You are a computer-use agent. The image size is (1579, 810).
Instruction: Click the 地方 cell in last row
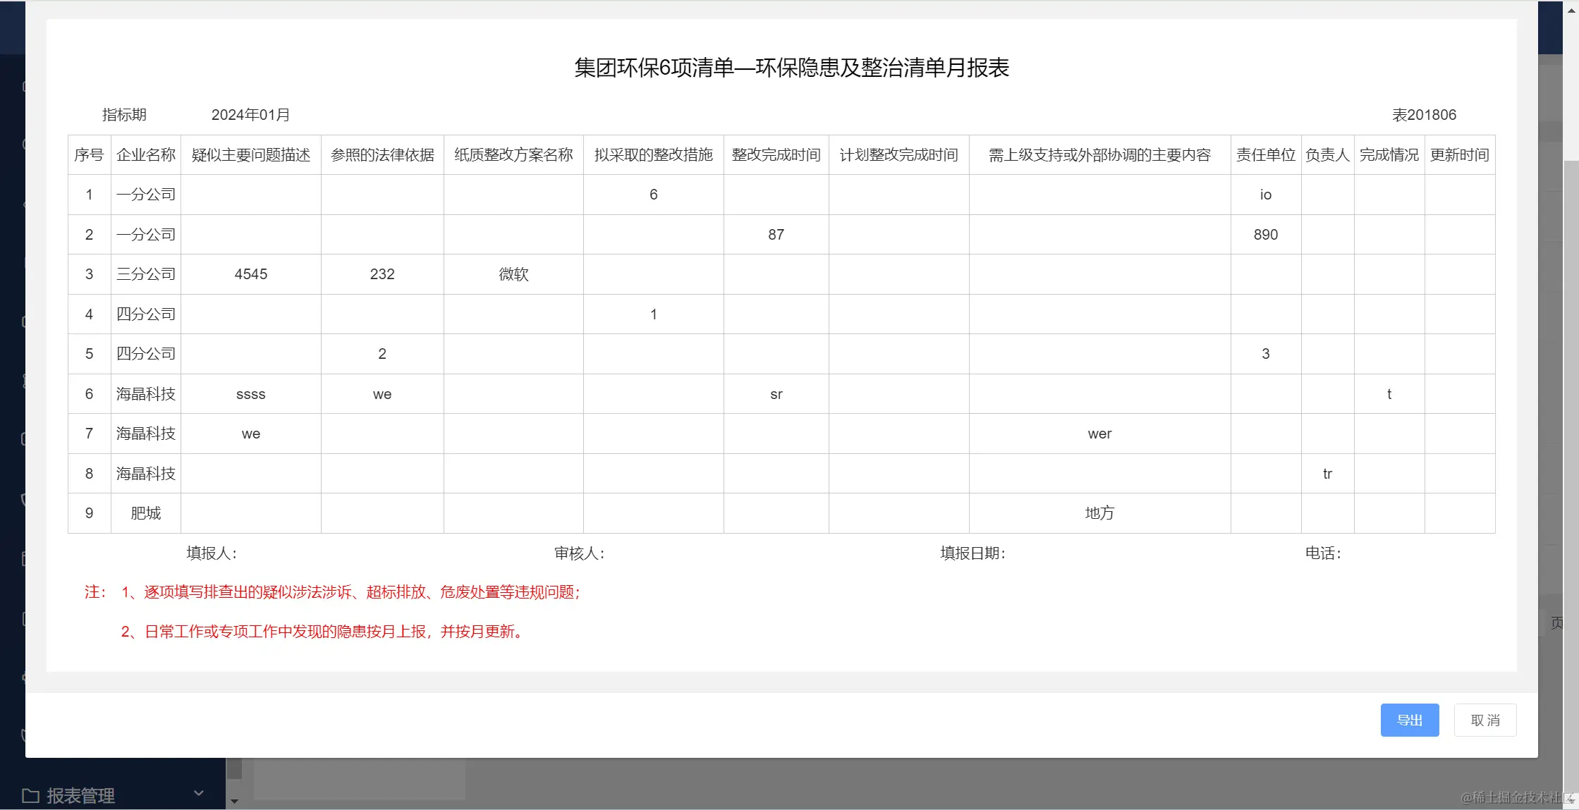(1099, 513)
